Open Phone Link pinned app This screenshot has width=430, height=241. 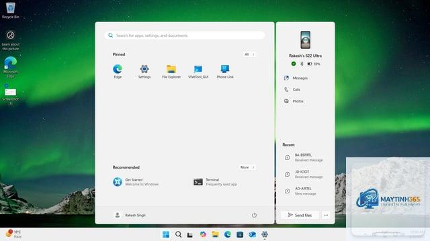[225, 72]
